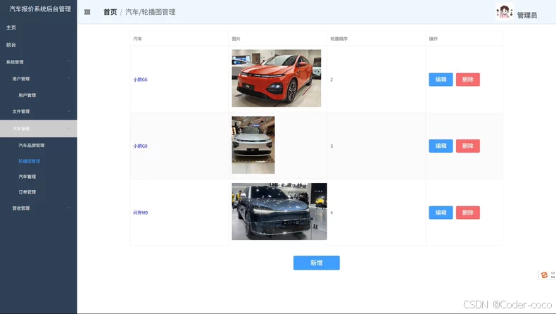556x314 pixels.
Task: Click carousel order value 3 for 小鹏G9
Action: (331, 146)
